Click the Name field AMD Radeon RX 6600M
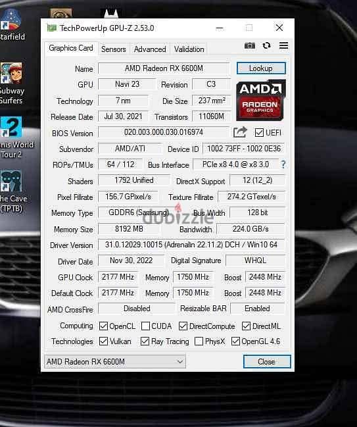The image size is (357, 427). [x=164, y=68]
